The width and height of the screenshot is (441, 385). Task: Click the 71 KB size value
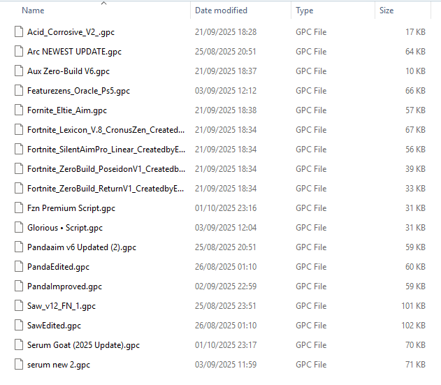415,364
